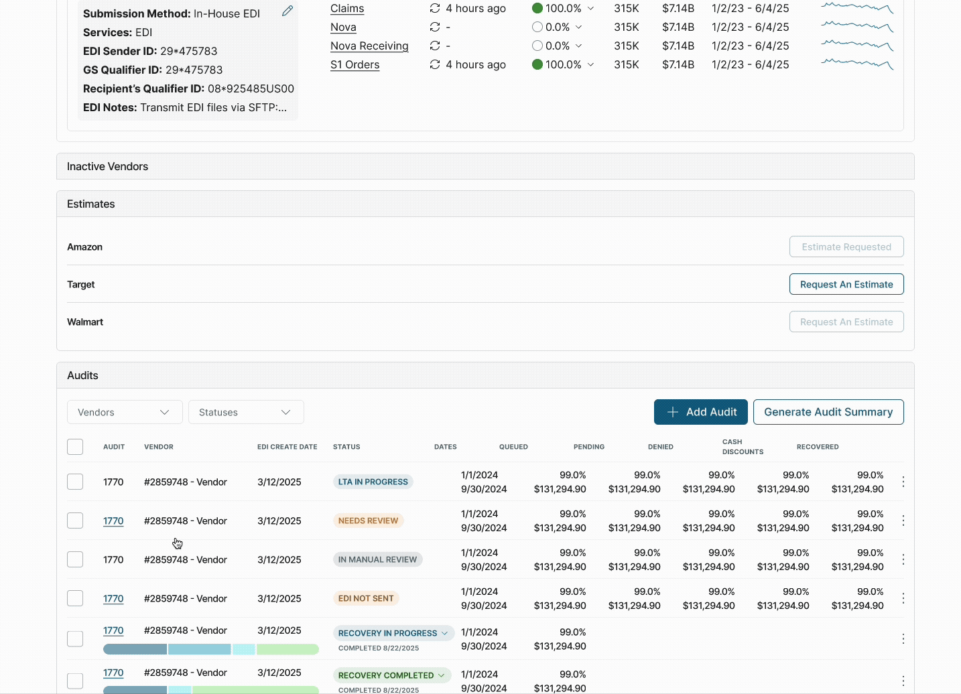
Task: Click the plus icon in the Add Audit button
Action: point(673,412)
